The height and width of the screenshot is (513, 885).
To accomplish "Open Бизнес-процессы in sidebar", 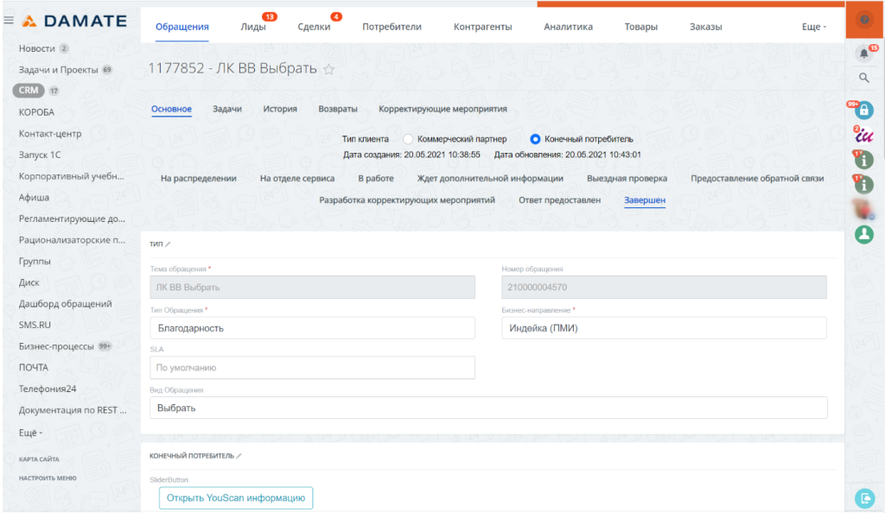I will click(56, 346).
